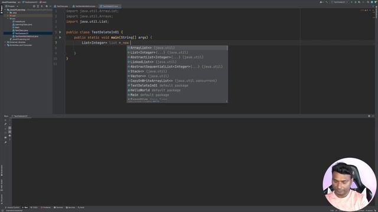Open the Terminal tool window
The height and width of the screenshot is (212, 378).
(x=58, y=207)
